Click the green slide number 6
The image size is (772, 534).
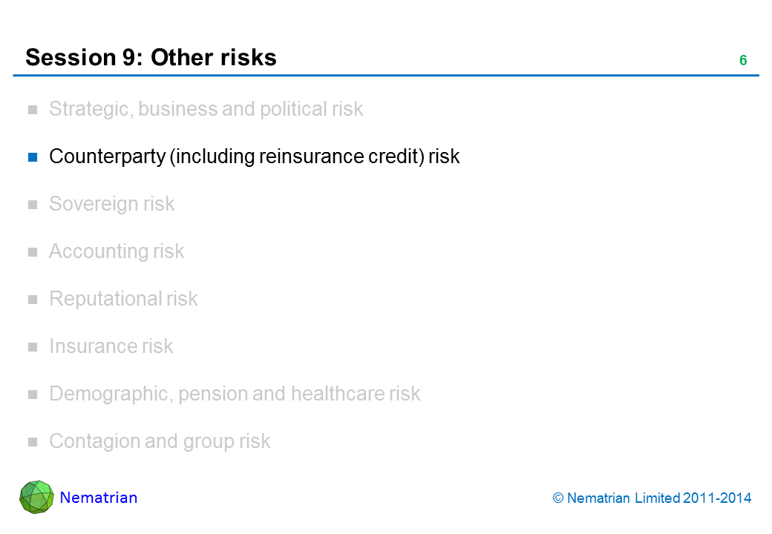742,61
